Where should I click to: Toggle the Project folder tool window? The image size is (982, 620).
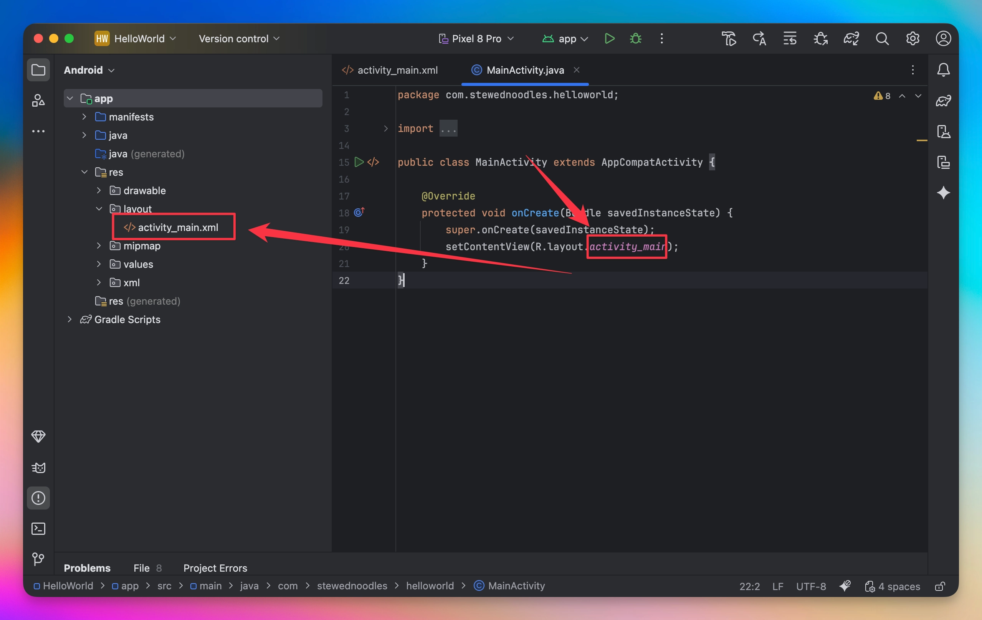38,70
